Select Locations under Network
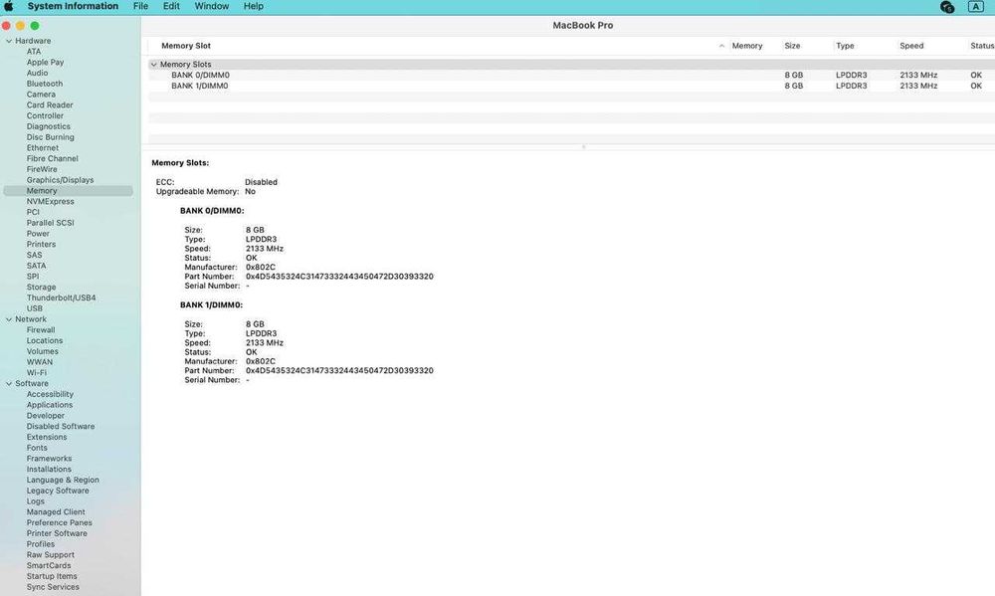The height and width of the screenshot is (596, 995). (45, 341)
